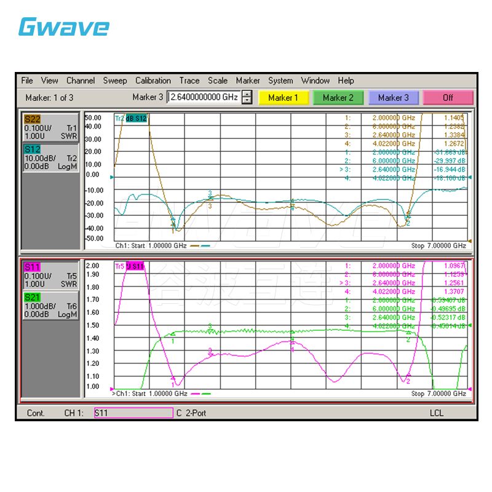Image resolution: width=492 pixels, height=492 pixels.
Task: Select the S22 Tr1 SWR trace status button
Action: 50,127
